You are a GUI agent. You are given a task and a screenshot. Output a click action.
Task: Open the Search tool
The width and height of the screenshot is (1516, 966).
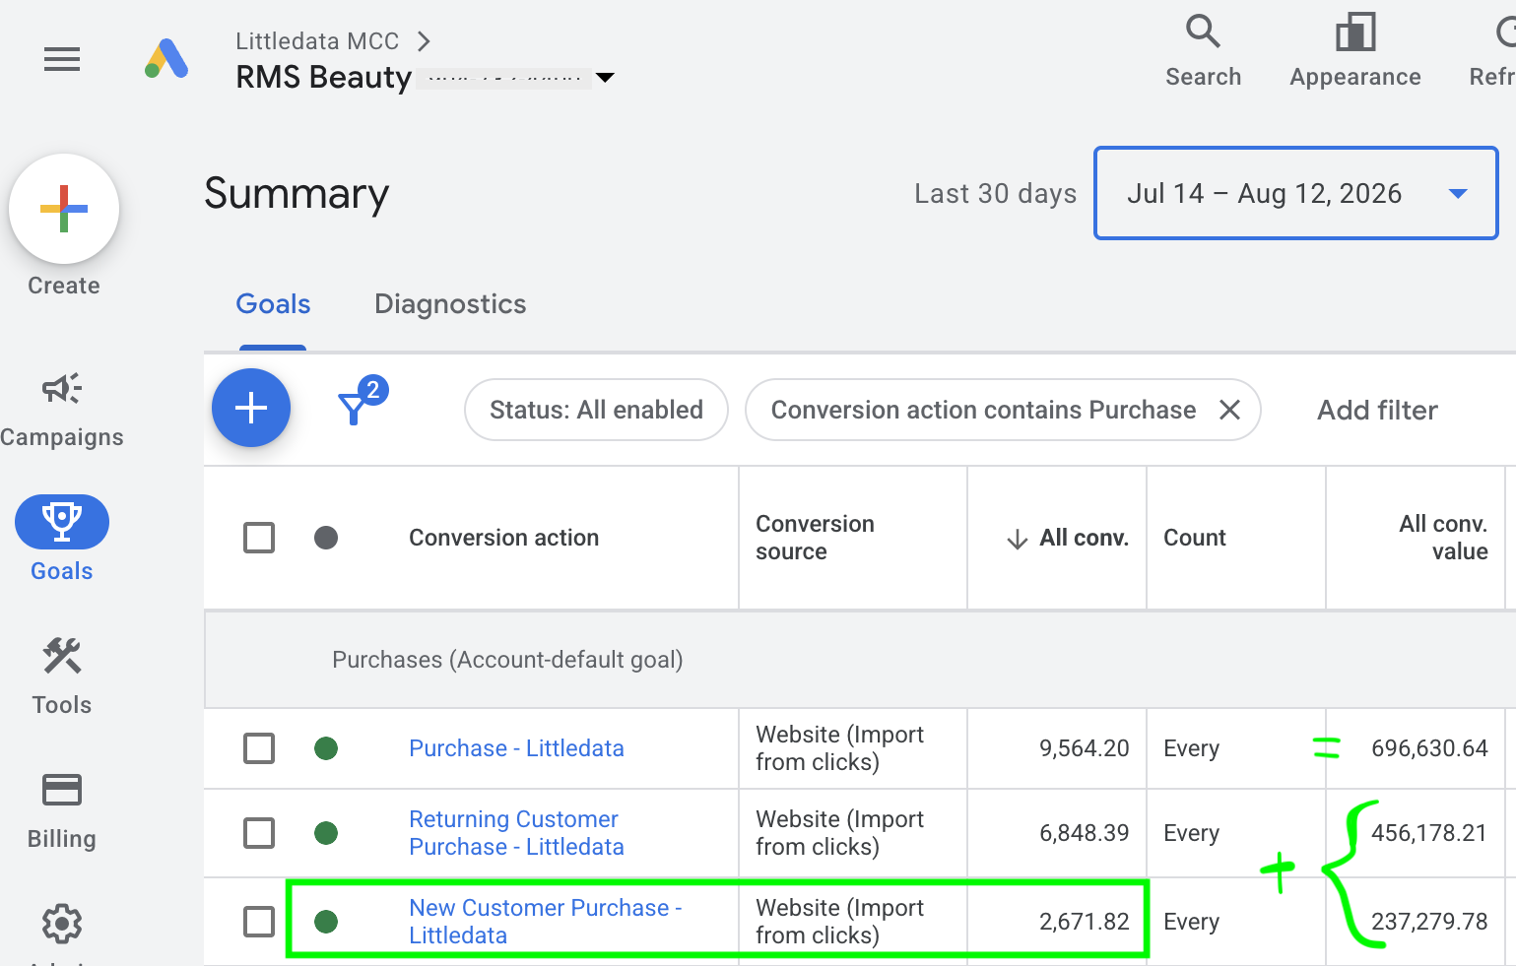(1203, 51)
